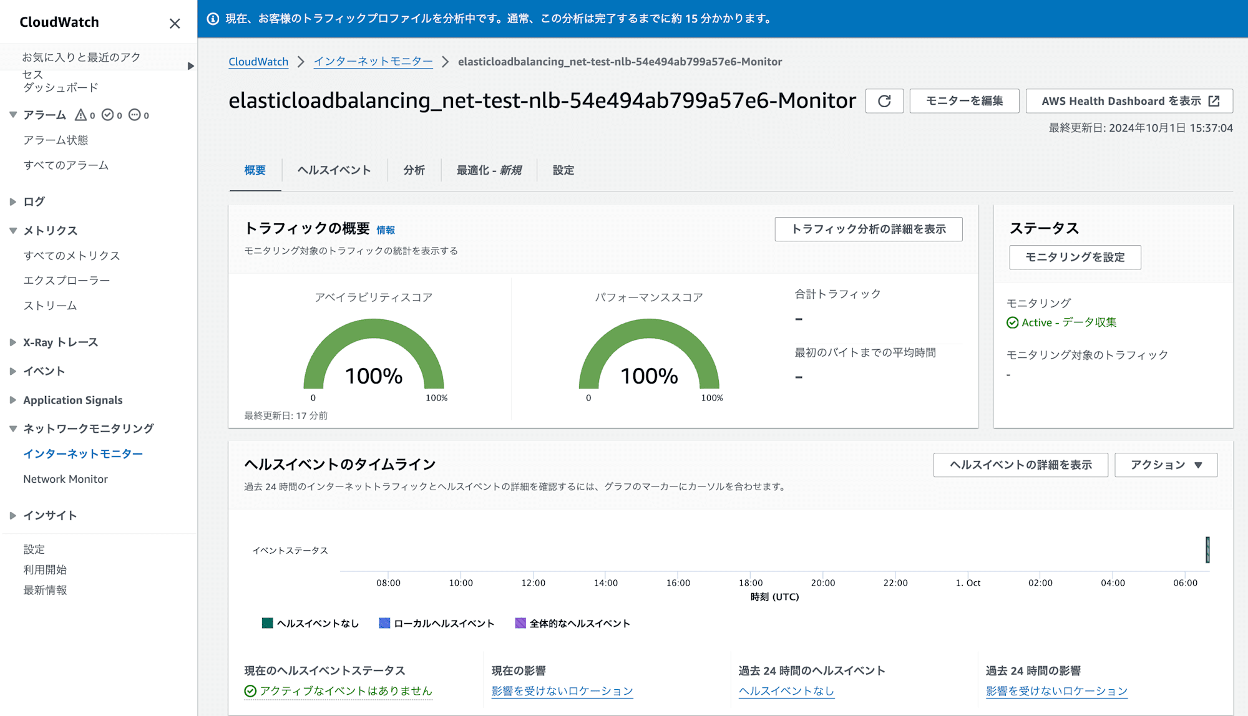1248x716 pixels.
Task: Open エクスプローラー in the sidebar
Action: tap(66, 281)
